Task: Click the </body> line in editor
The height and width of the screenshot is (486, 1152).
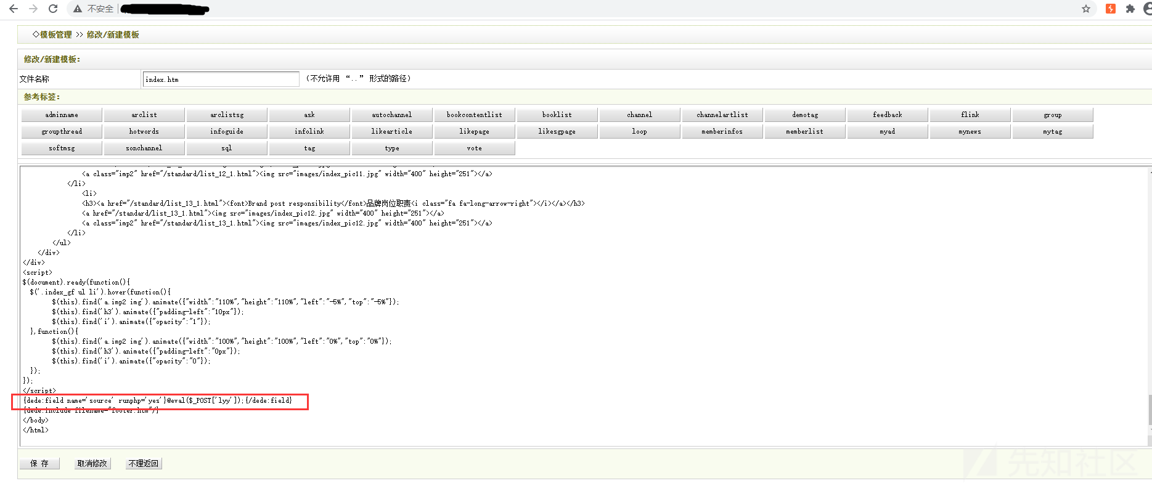Action: coord(36,420)
